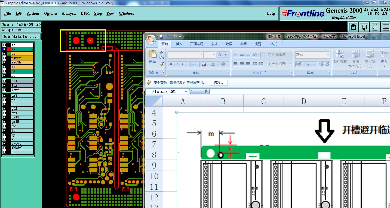Image resolution: width=390 pixels, height=208 pixels.
Task: Open borders dropdown arrow
Action: pyautogui.click(x=198, y=65)
